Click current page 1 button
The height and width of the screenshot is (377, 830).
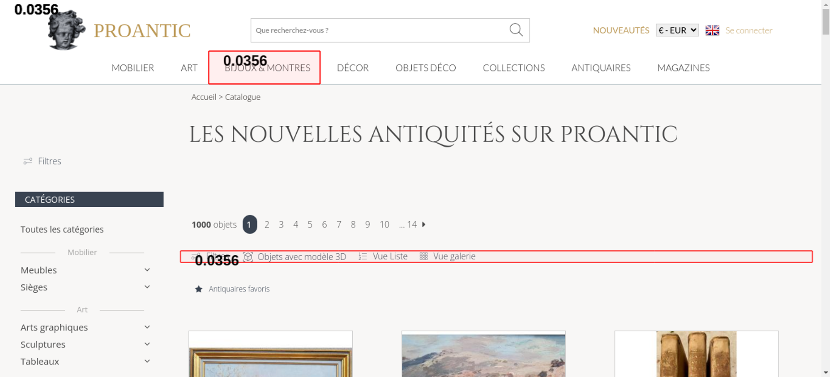point(250,225)
